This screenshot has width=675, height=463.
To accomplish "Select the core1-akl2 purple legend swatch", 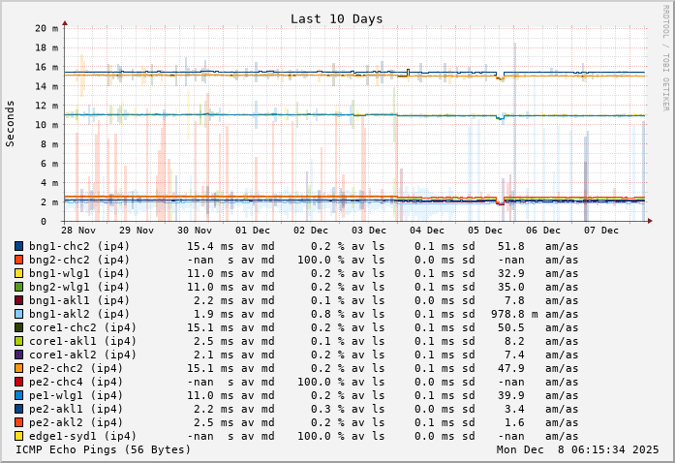I will 18,355.
